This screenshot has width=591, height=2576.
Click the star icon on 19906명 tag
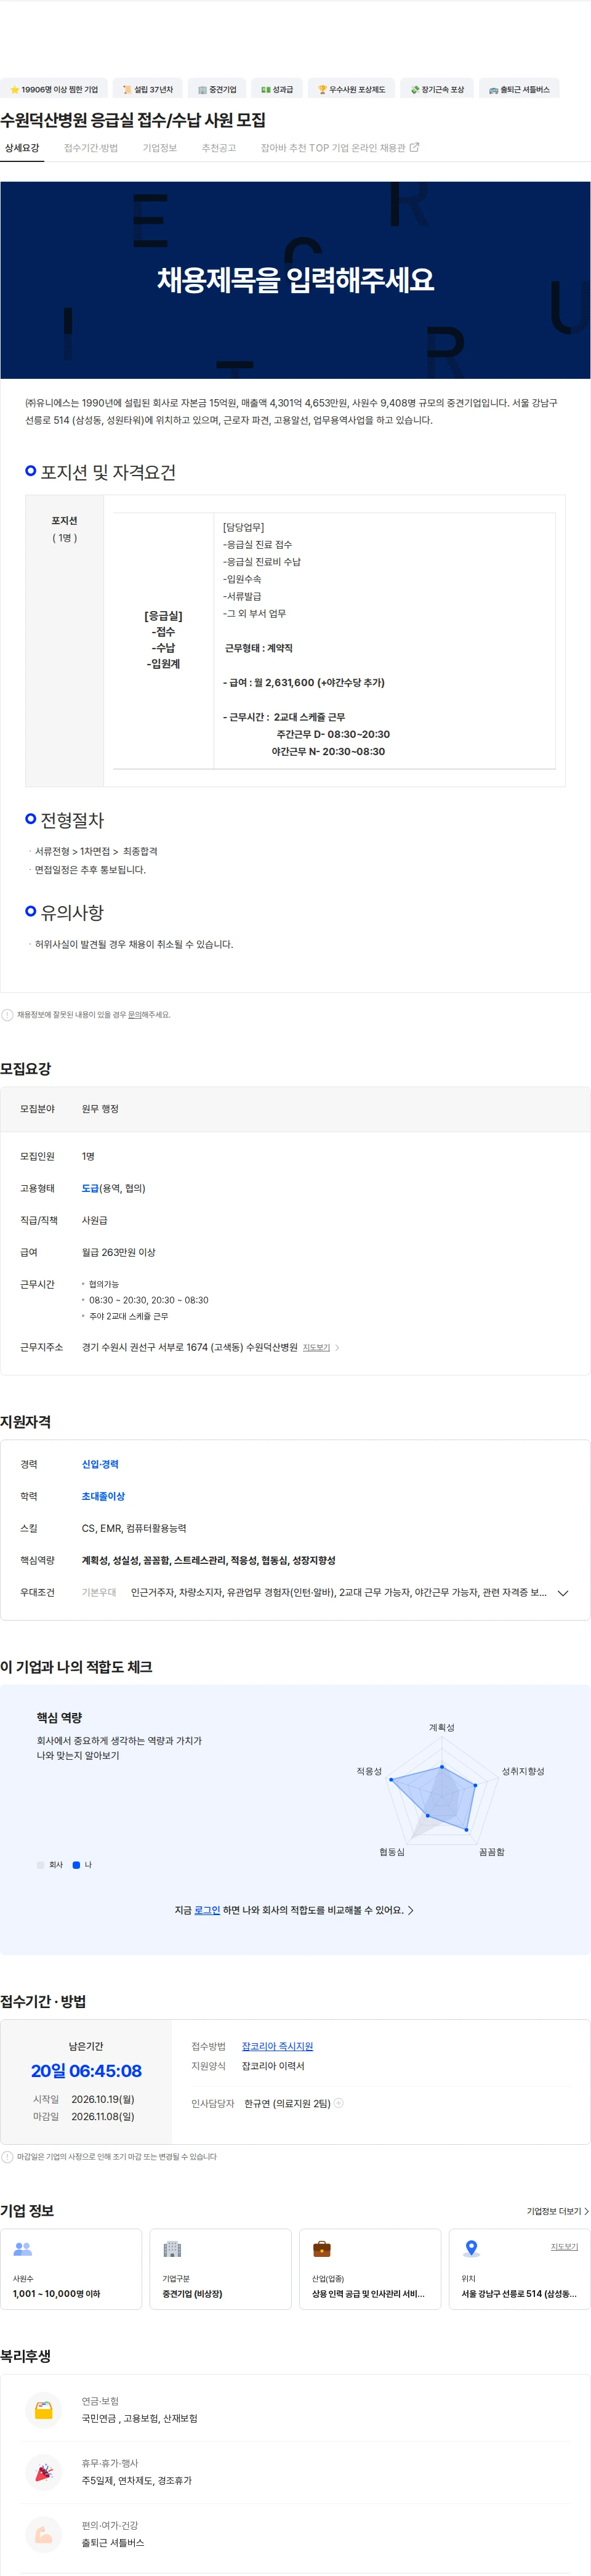pyautogui.click(x=14, y=90)
